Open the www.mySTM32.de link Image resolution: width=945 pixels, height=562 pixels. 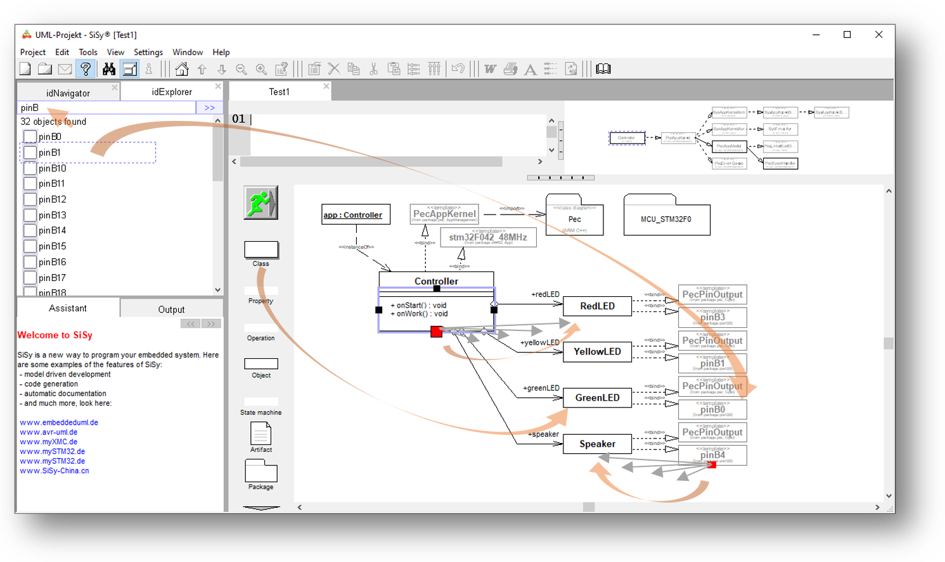click(x=52, y=451)
